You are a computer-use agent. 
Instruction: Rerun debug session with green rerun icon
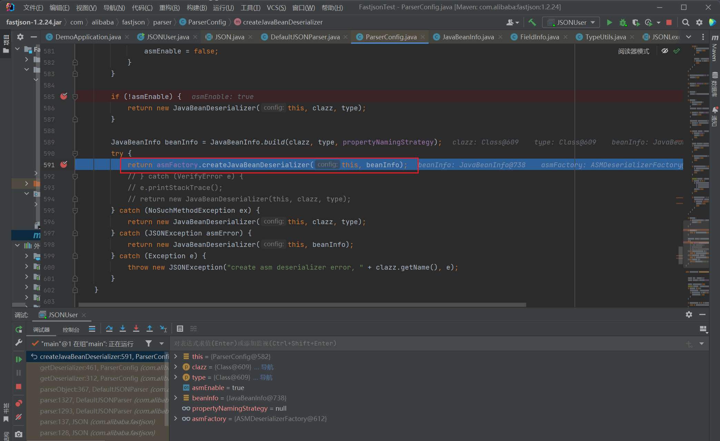click(19, 329)
